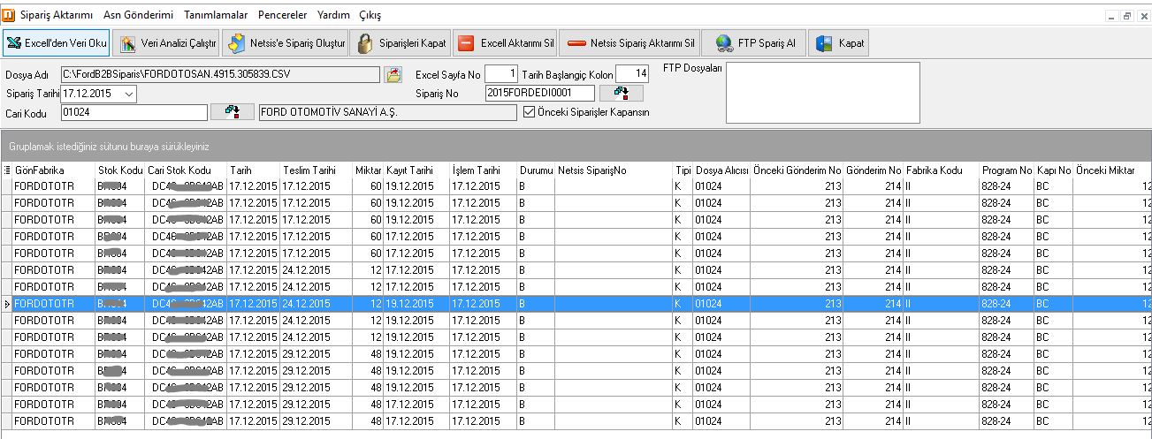The width and height of the screenshot is (1152, 439).
Task: Open the Yardım menu
Action: (x=334, y=15)
